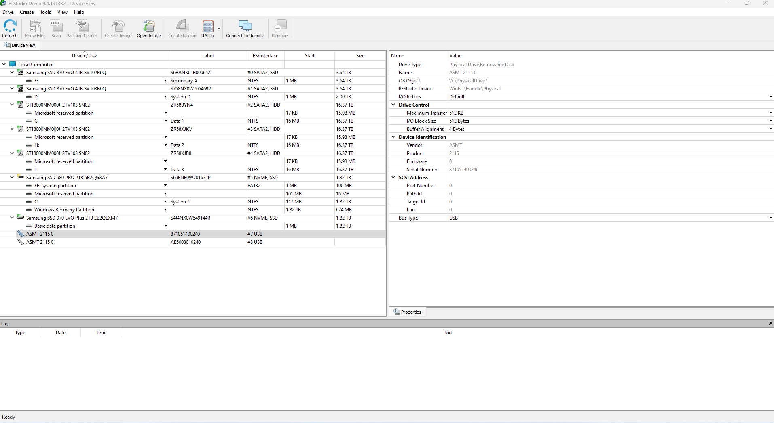Collapse the SCSI Address property group
The width and height of the screenshot is (774, 423).
(x=393, y=177)
